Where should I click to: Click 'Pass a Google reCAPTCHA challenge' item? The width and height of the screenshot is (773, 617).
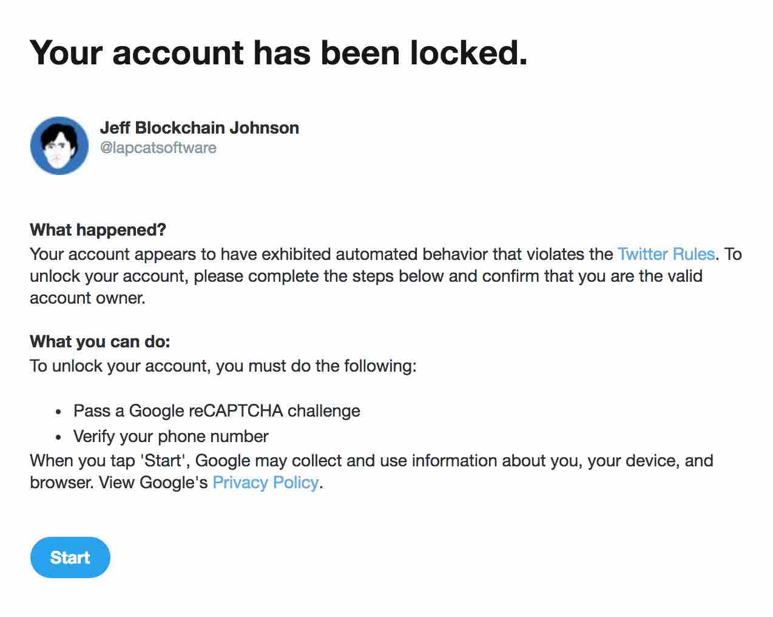[217, 411]
